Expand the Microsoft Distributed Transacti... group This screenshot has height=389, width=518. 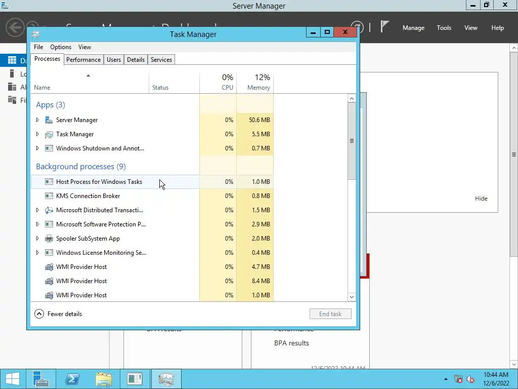coord(37,210)
